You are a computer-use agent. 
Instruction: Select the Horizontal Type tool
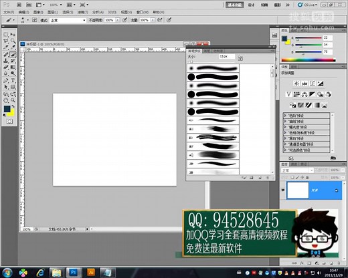(x=13, y=80)
